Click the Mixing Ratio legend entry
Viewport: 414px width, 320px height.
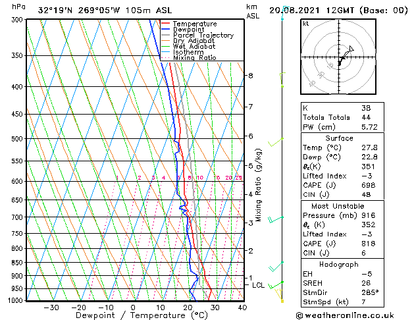[195, 58]
